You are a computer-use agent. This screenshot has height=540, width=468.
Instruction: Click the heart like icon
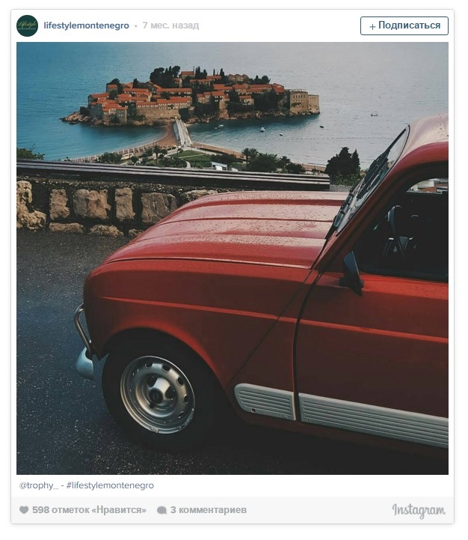tap(24, 510)
